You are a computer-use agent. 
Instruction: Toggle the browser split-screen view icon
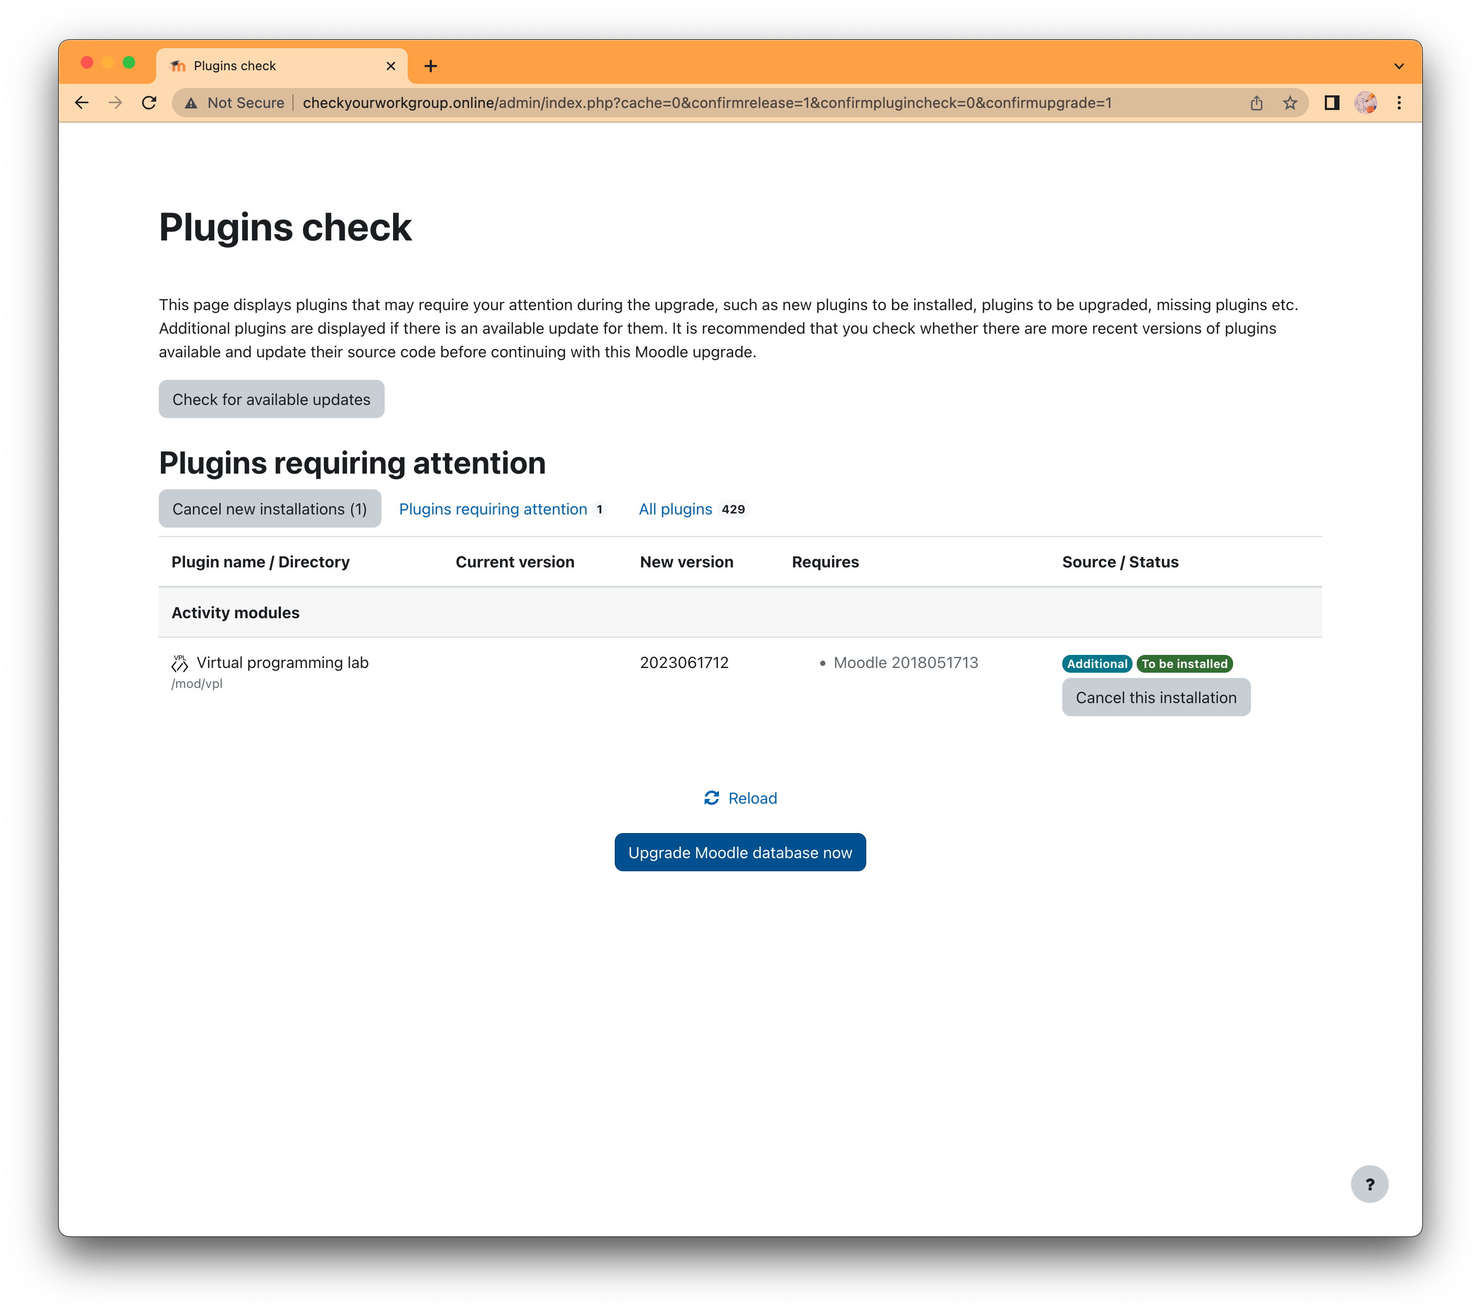[x=1330, y=103]
